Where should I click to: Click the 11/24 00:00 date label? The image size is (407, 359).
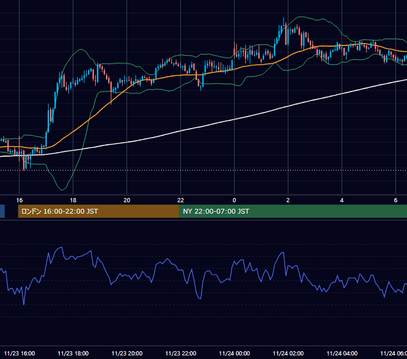click(235, 353)
